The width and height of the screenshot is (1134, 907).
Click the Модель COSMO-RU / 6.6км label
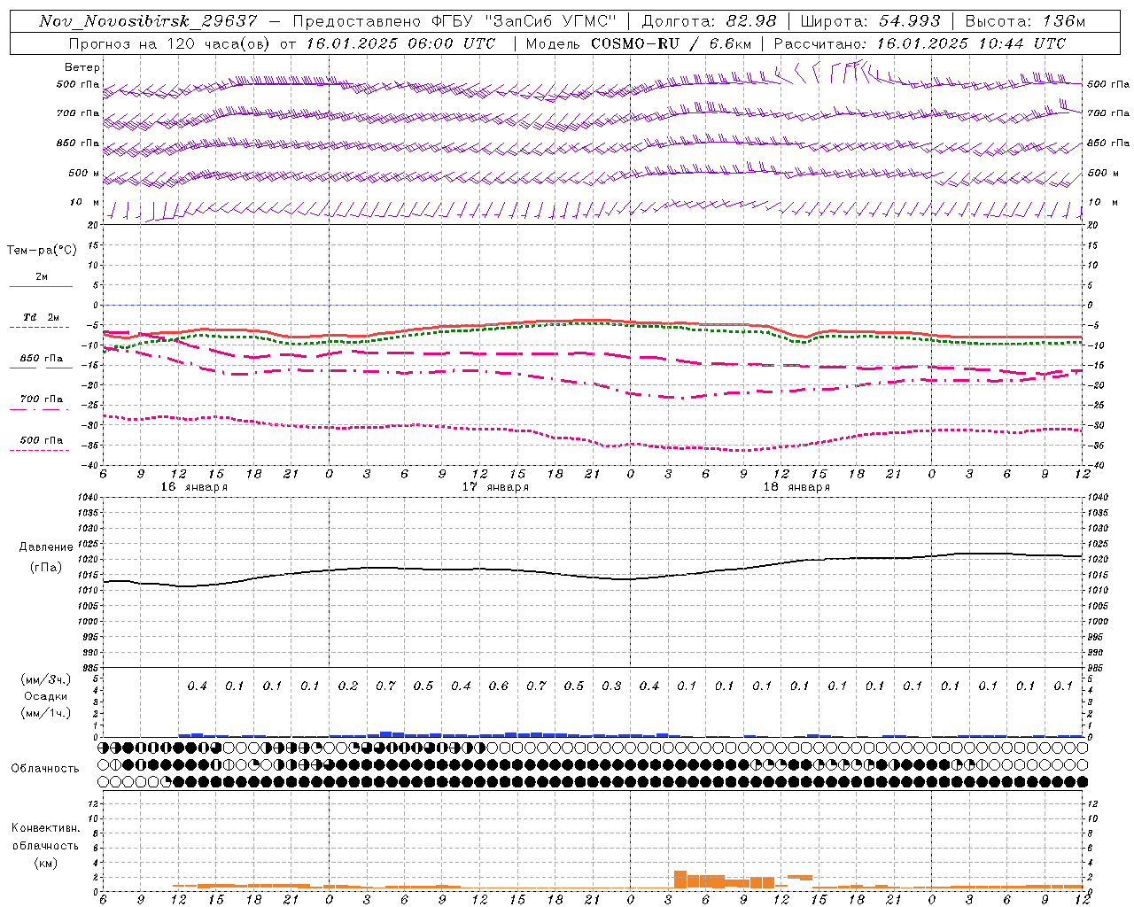pos(639,43)
